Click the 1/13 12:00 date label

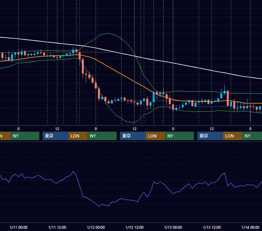point(212,227)
